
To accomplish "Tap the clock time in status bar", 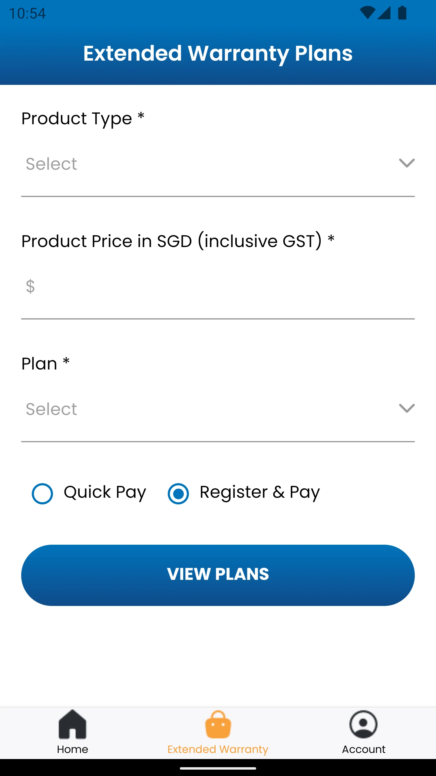I will (x=27, y=13).
